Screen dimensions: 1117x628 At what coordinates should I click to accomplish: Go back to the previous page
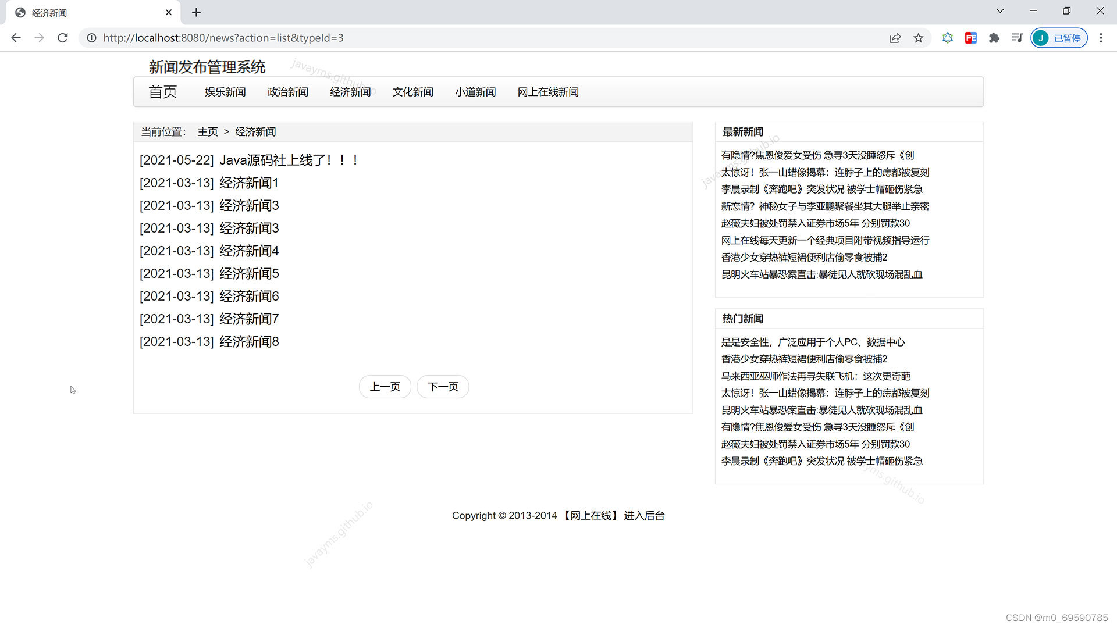pyautogui.click(x=16, y=38)
